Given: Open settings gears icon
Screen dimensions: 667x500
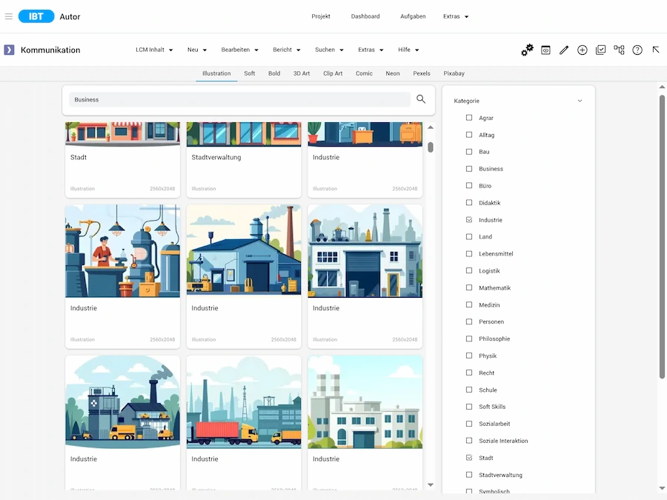Looking at the screenshot, I should pos(527,50).
